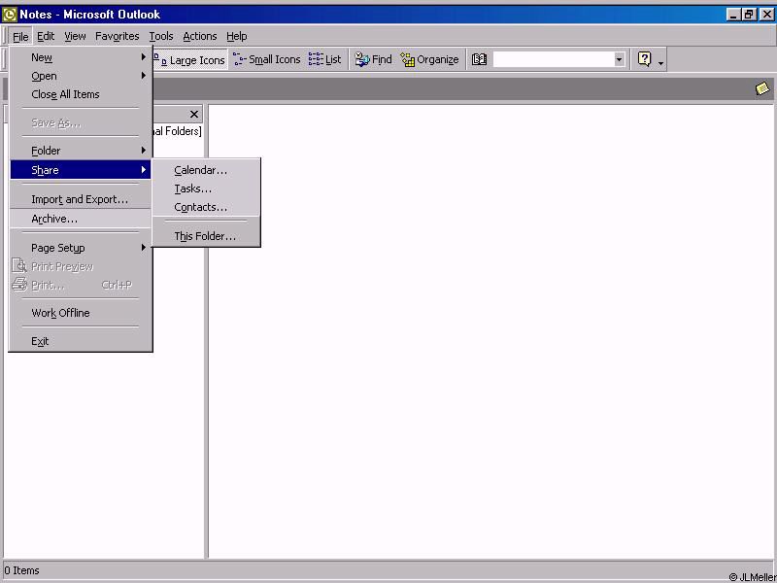This screenshot has width=777, height=583.
Task: Choose Calendar... from Share submenu
Action: point(200,171)
